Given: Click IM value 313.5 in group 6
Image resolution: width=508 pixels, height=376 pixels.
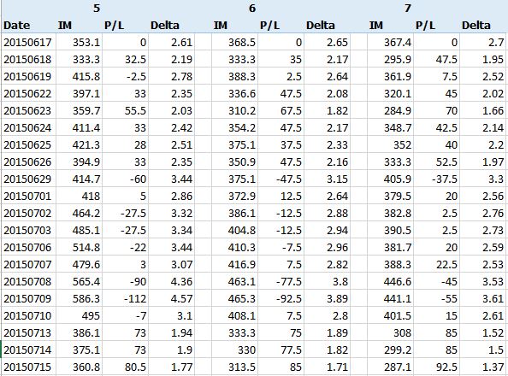Looking at the screenshot, I should pos(234,367).
